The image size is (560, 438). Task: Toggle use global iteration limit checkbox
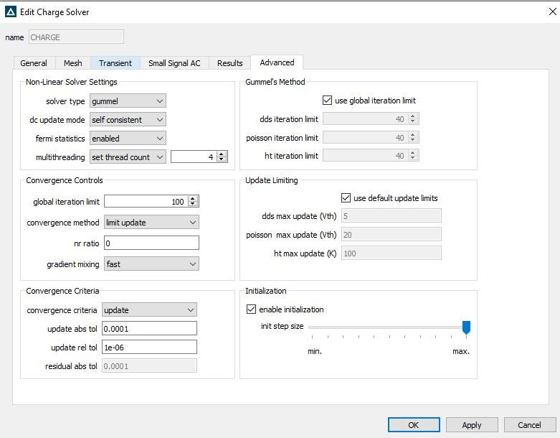[328, 101]
